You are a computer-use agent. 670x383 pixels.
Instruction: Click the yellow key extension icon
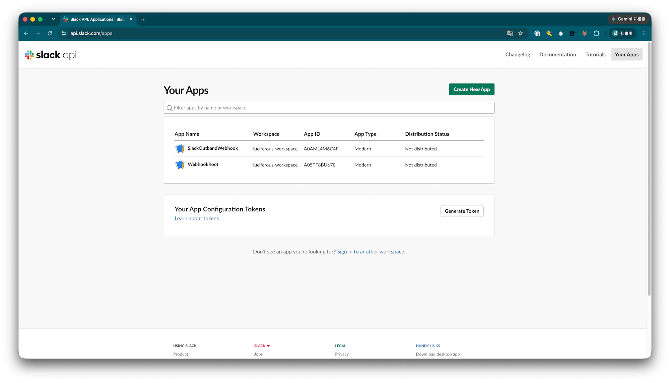pyautogui.click(x=549, y=33)
